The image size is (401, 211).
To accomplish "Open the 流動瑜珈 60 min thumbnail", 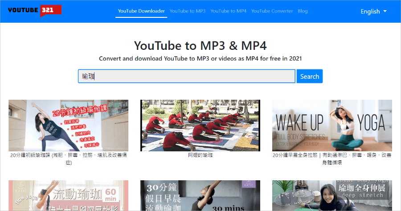I will (69, 196).
